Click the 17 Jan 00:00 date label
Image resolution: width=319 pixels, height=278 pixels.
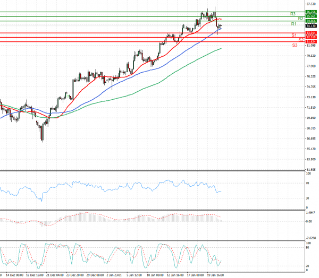(196, 275)
